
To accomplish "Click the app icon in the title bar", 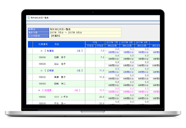I will coord(28,18).
